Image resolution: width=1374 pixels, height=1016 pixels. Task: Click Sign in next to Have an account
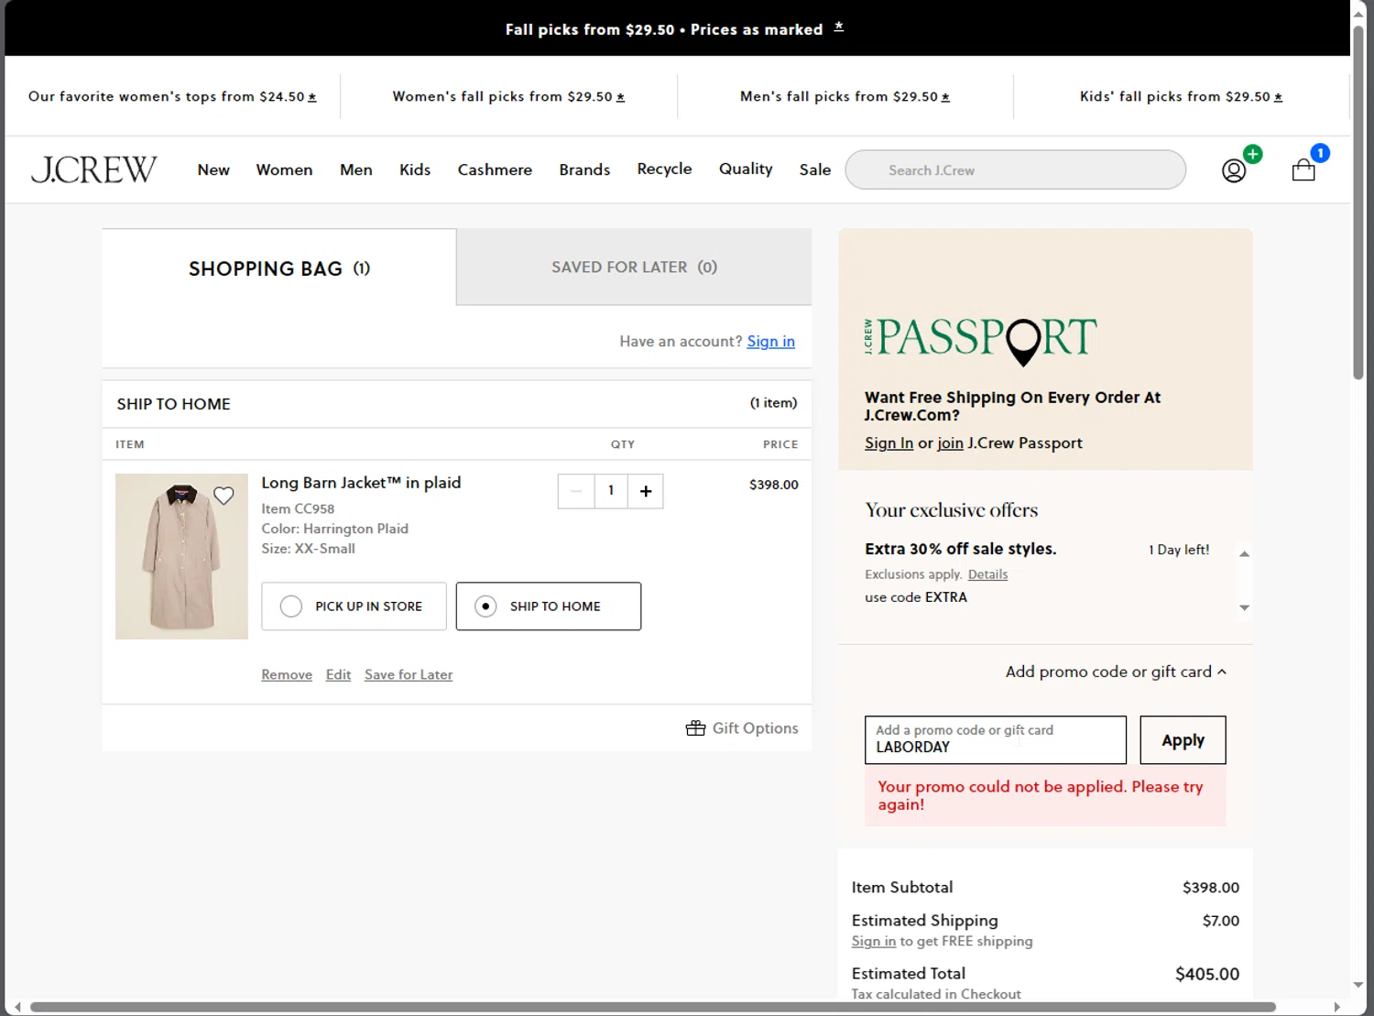tap(770, 341)
